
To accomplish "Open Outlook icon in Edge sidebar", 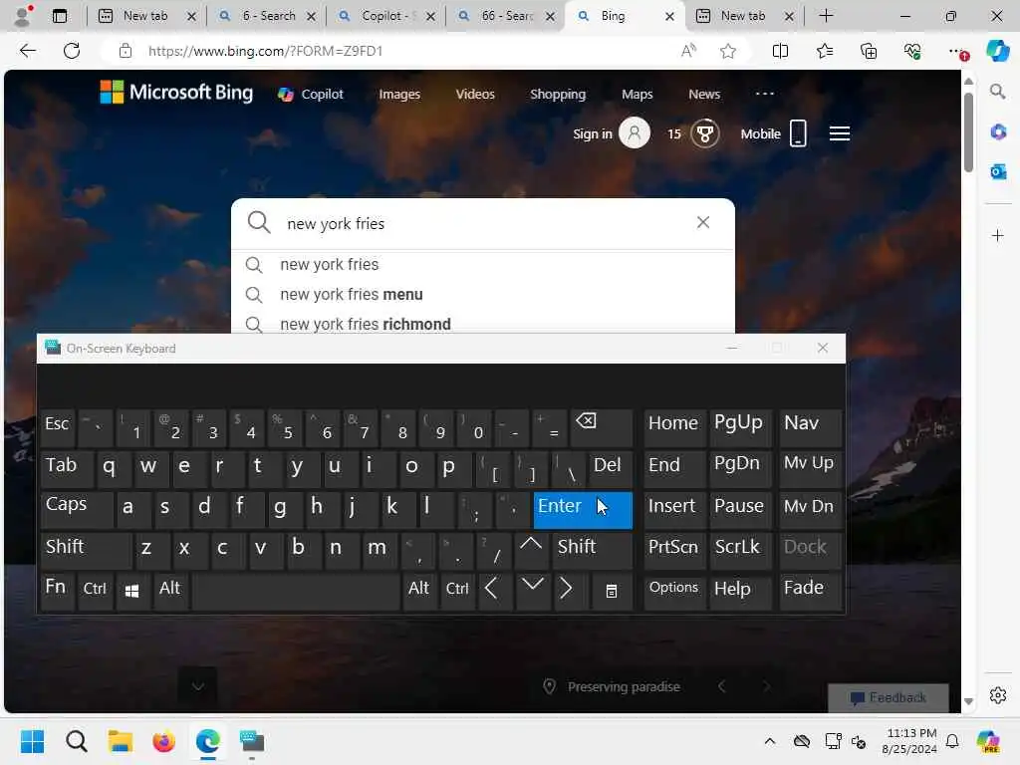I will [x=998, y=171].
